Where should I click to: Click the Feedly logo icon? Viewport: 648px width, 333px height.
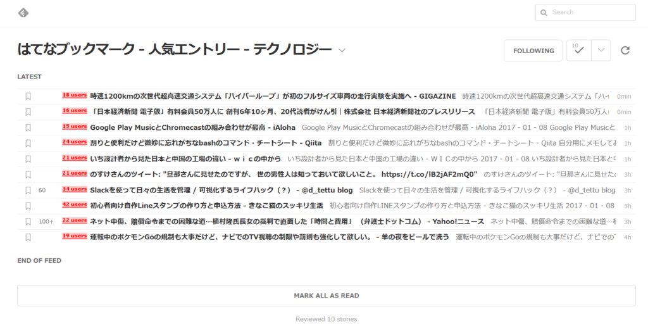[23, 13]
